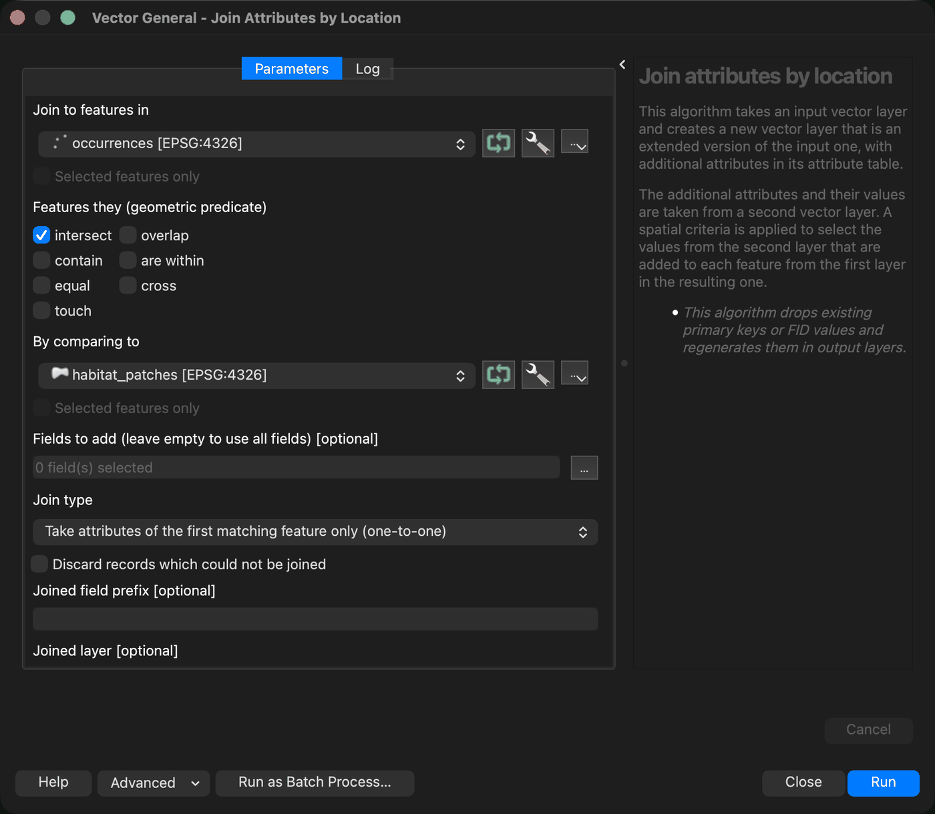Uncheck the intersect predicate
The image size is (935, 814).
point(41,236)
